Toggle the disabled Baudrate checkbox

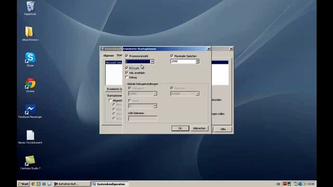172,88
